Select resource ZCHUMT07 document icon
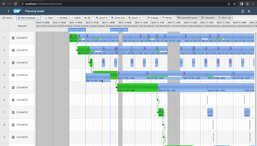257x146 pixels. click(x=13, y=112)
